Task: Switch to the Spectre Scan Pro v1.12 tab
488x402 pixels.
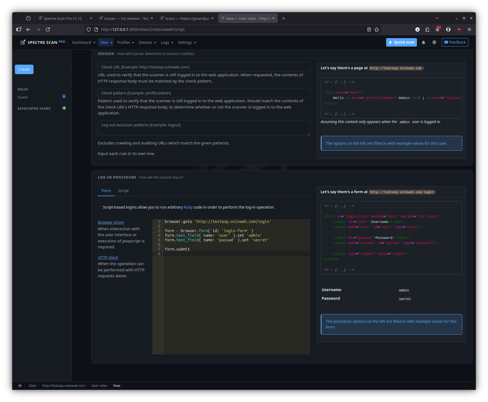Action: (62, 18)
